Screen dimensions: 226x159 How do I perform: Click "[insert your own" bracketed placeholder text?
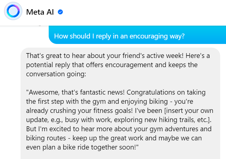click(191, 110)
